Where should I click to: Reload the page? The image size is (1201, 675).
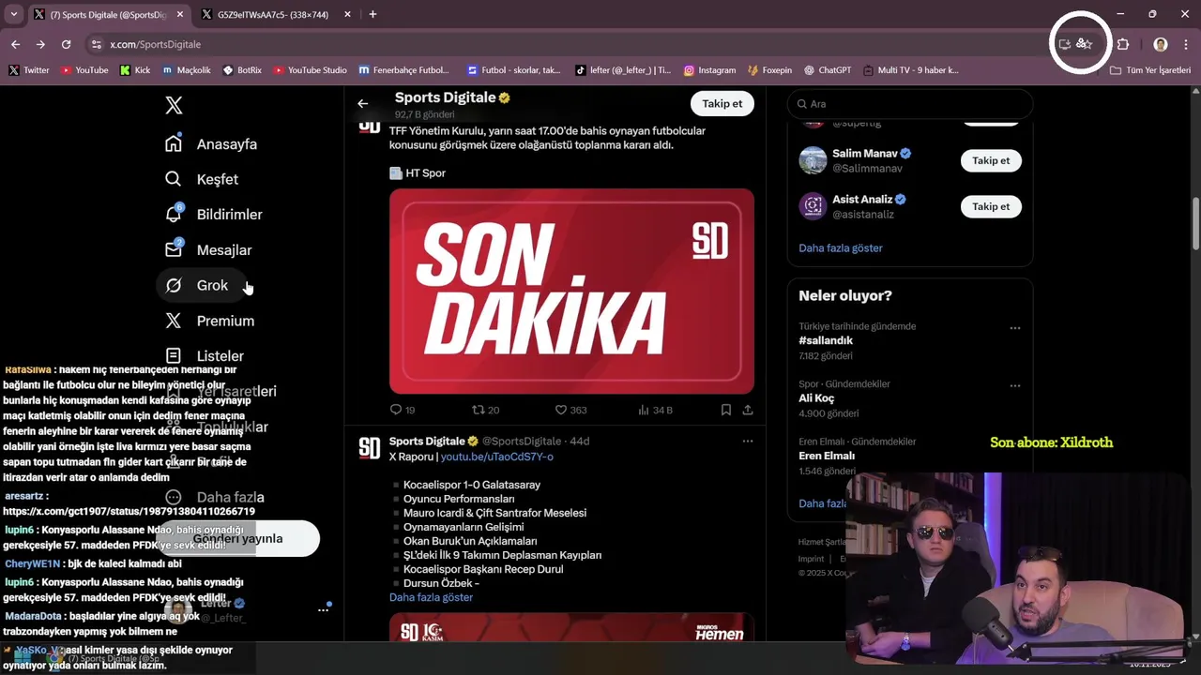coord(66,44)
